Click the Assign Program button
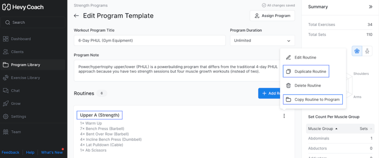Image resolution: width=379 pixels, height=158 pixels. click(x=272, y=16)
